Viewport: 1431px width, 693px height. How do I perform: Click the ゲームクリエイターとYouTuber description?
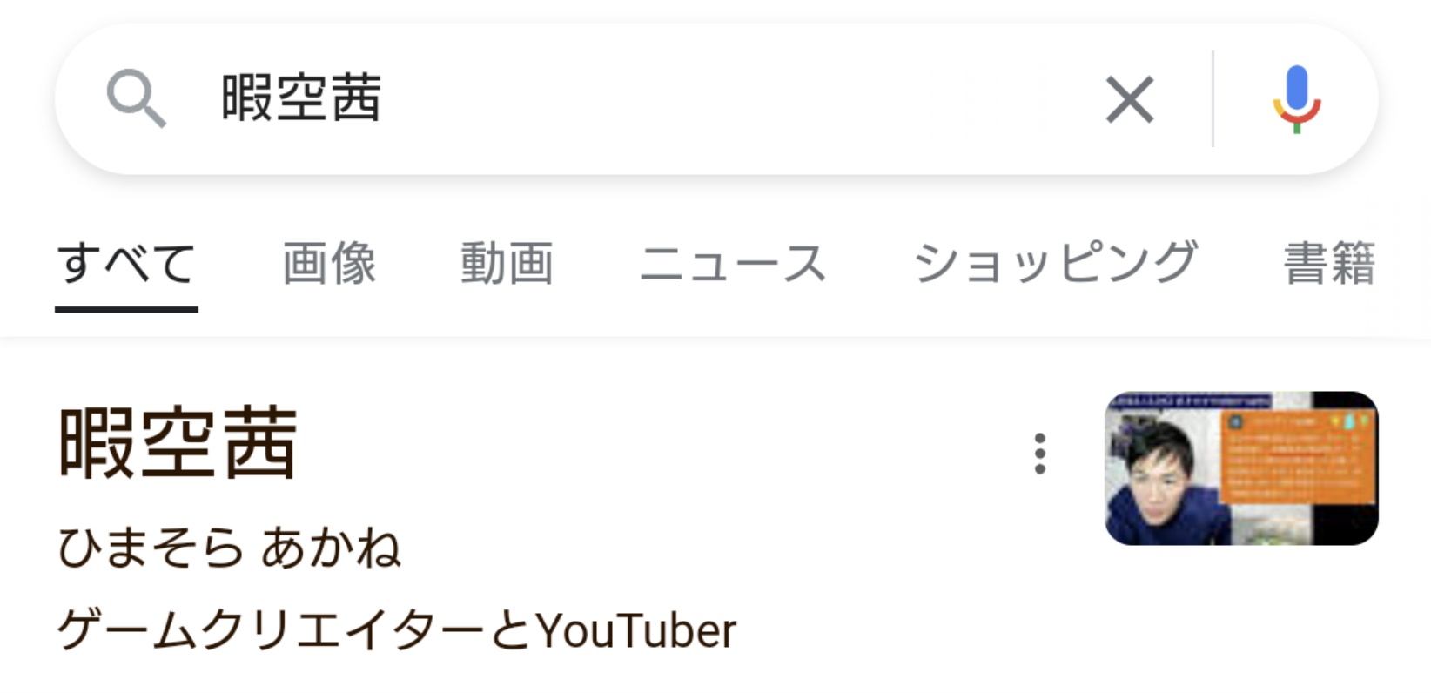pos(397,630)
